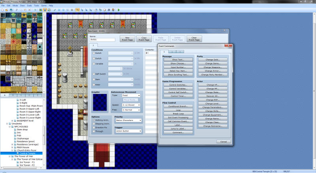Open the Tools menu

[x=36, y=6]
